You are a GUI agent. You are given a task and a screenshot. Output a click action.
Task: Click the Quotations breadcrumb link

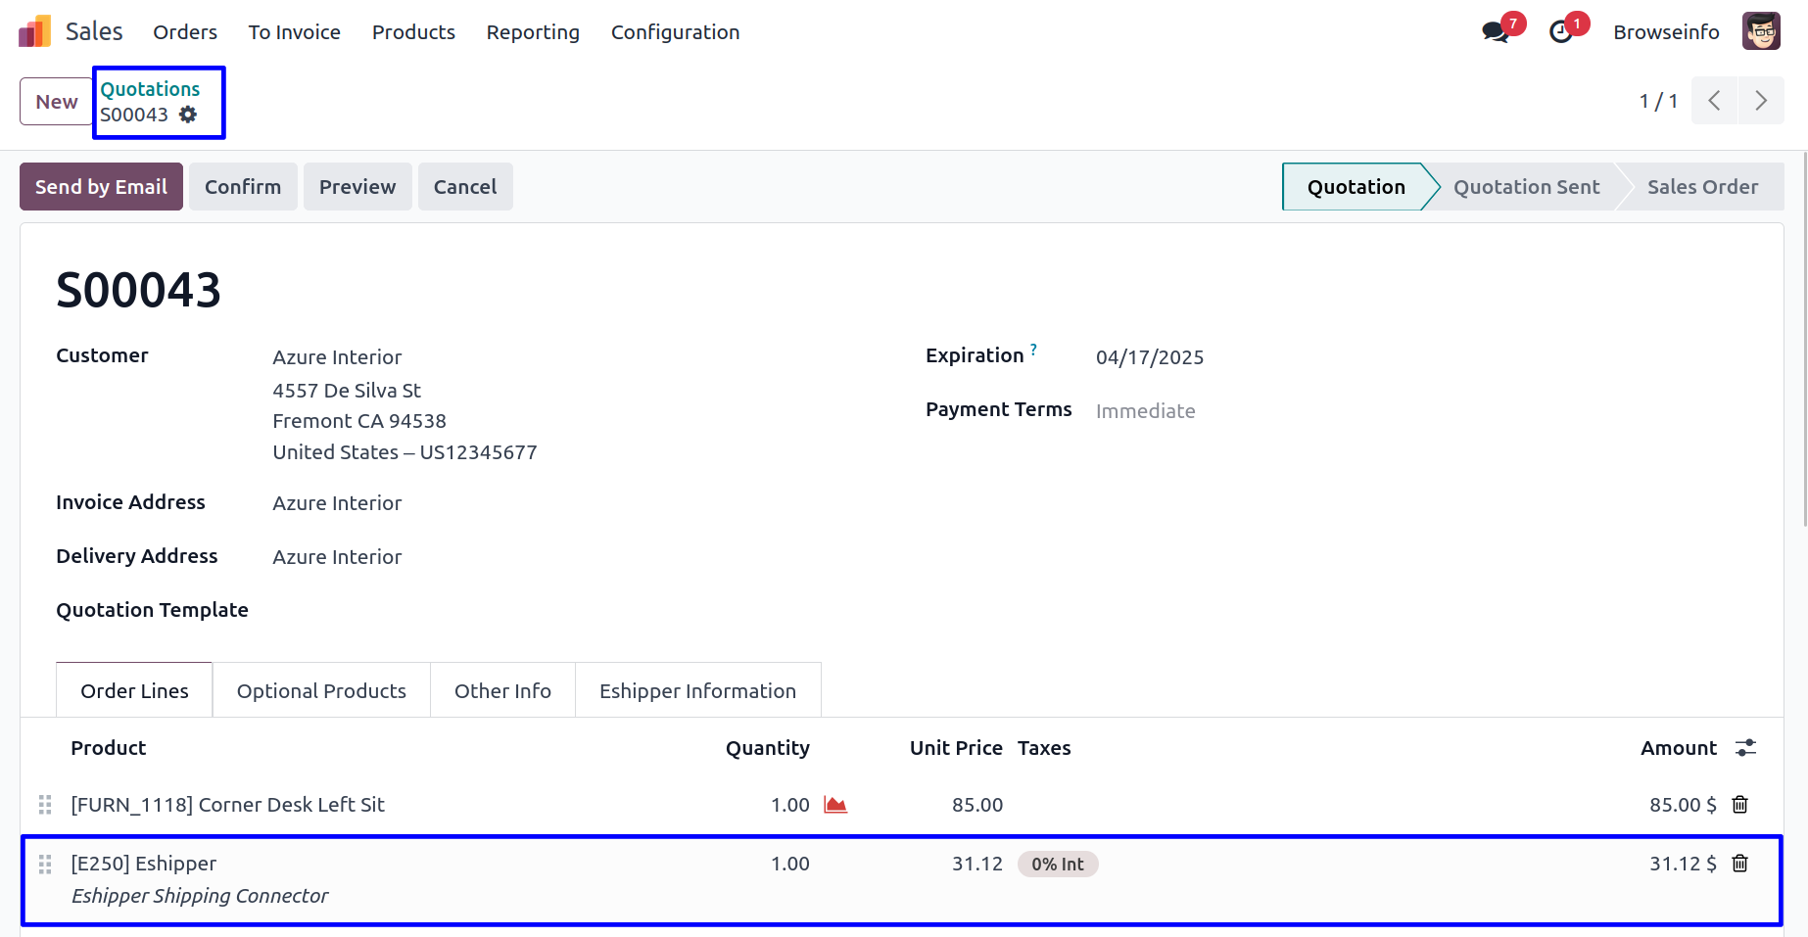pyautogui.click(x=150, y=89)
